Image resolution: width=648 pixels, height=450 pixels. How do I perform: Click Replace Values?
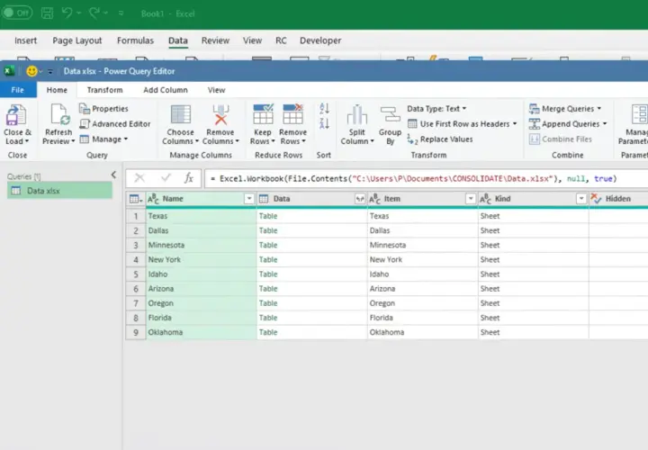[x=440, y=139]
